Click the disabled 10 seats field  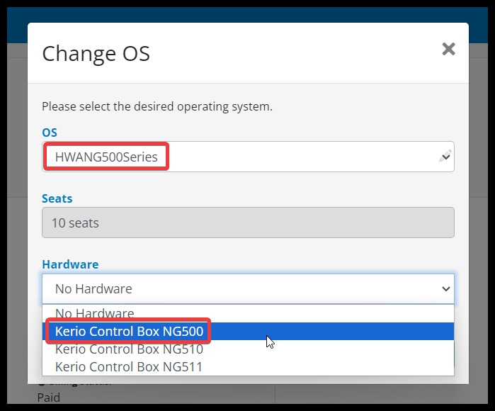[248, 223]
